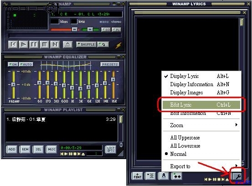The height and width of the screenshot is (186, 252).
Task: Toggle the PL playlist window button
Action: pyautogui.click(x=116, y=30)
